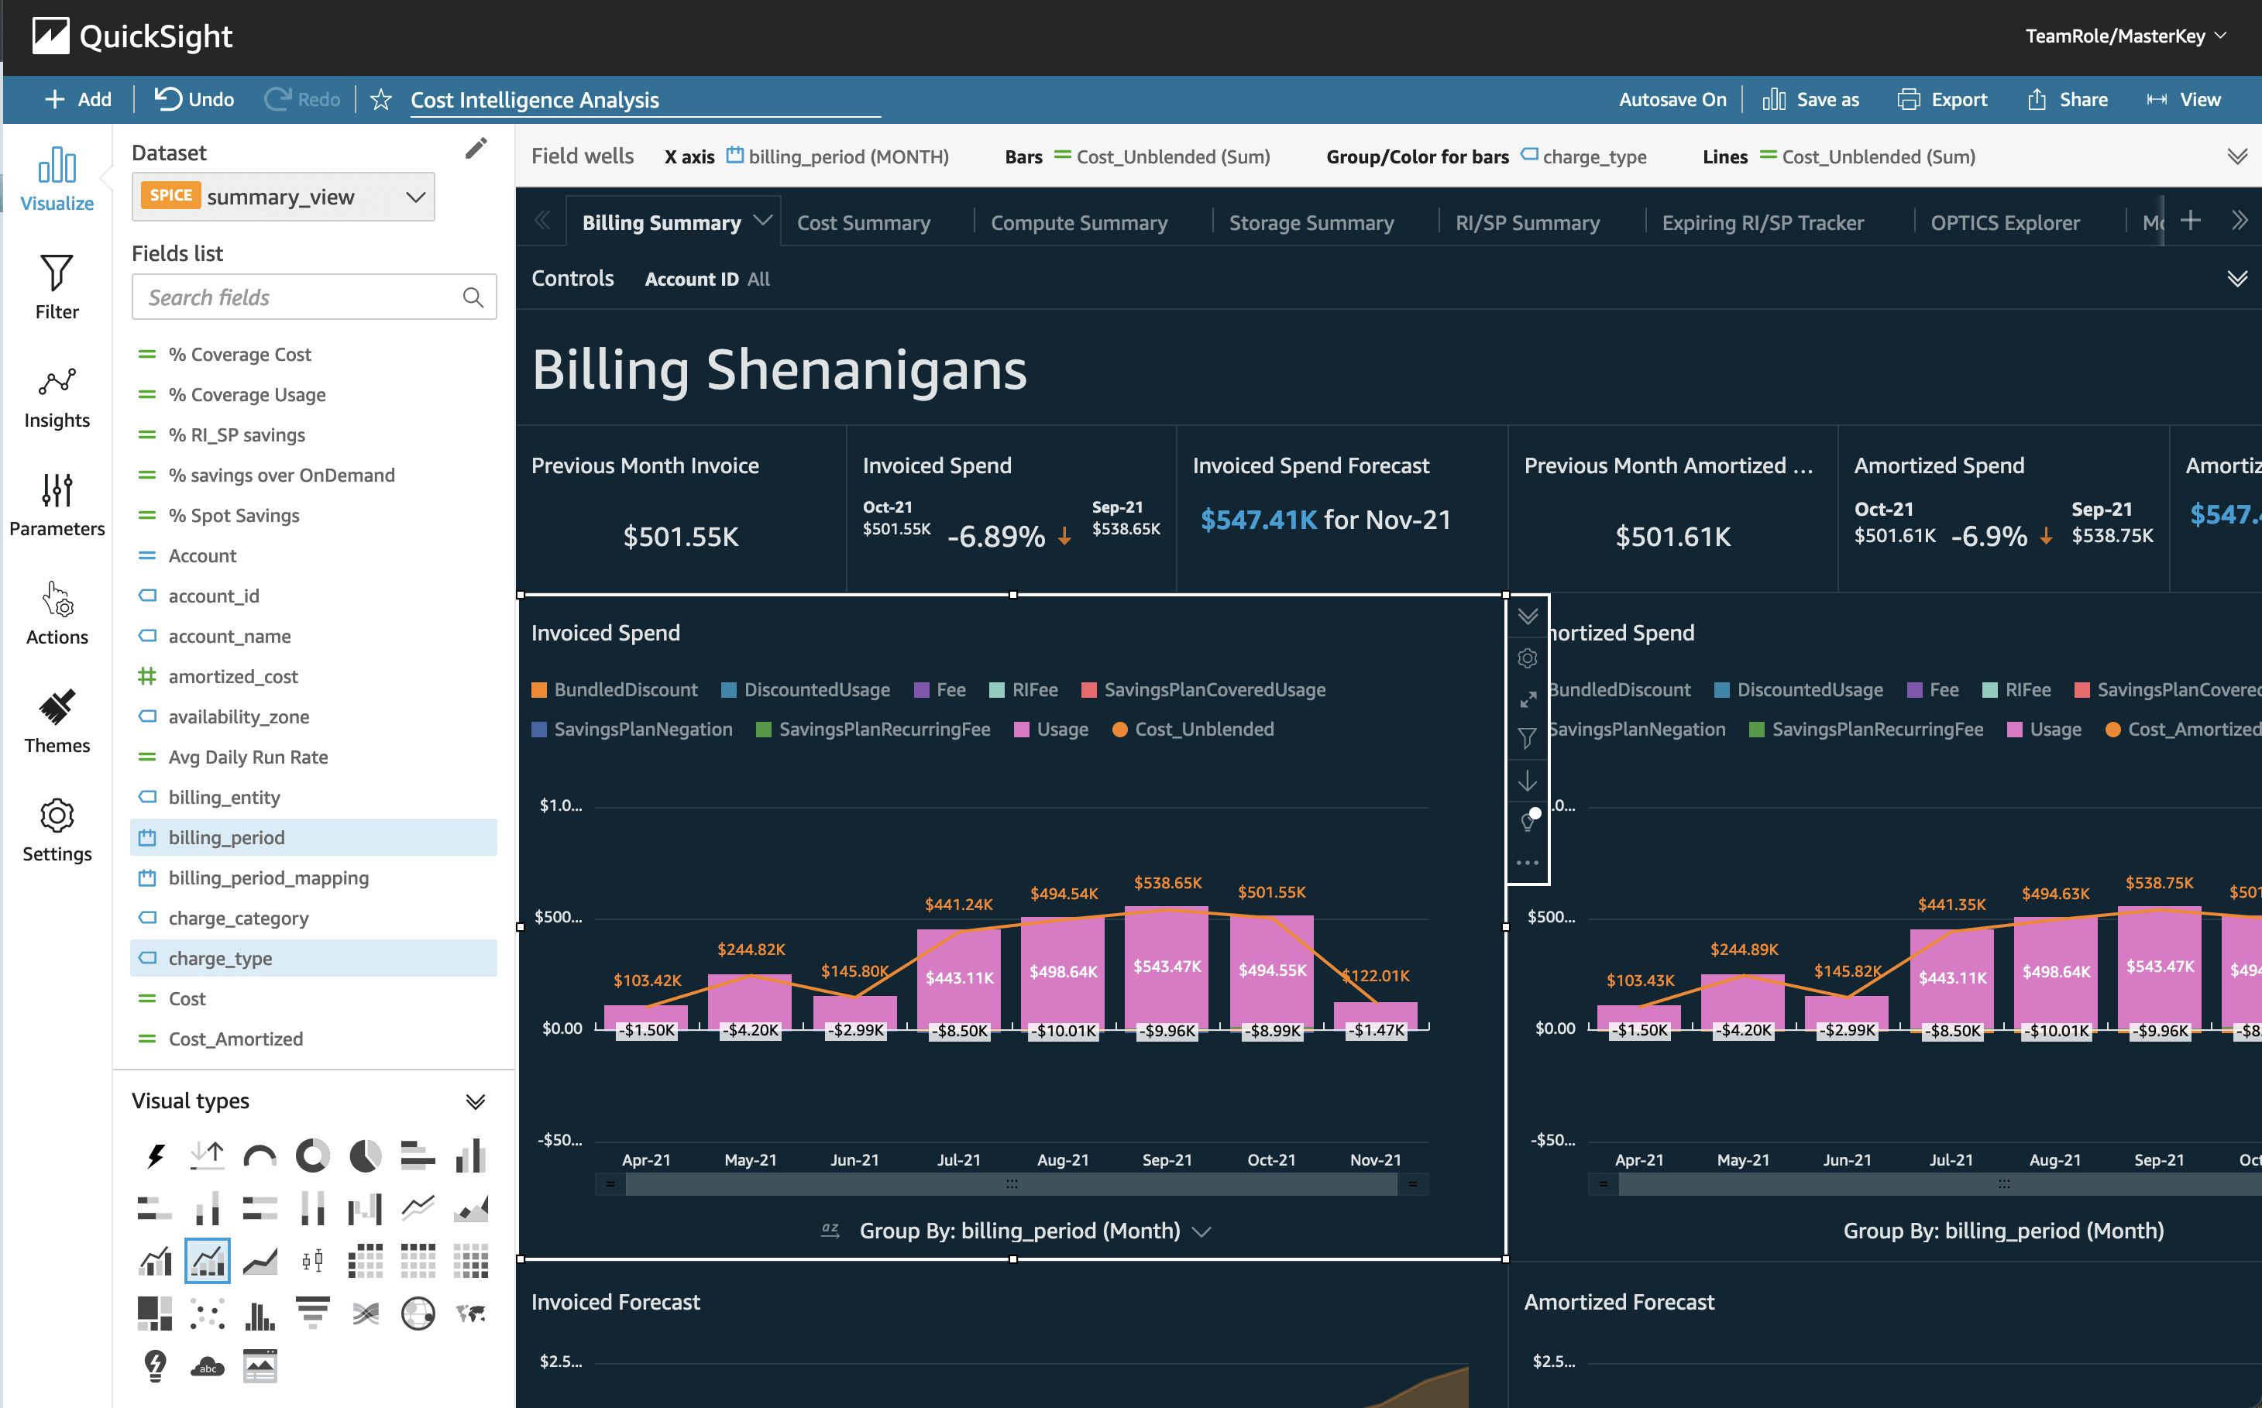This screenshot has width=2262, height=1408.
Task: Select the donut chart visual type
Action: 313,1156
